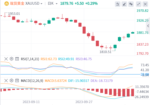
Task: Click the gold XAUUSD logo icon
Action: (x=7, y=4)
